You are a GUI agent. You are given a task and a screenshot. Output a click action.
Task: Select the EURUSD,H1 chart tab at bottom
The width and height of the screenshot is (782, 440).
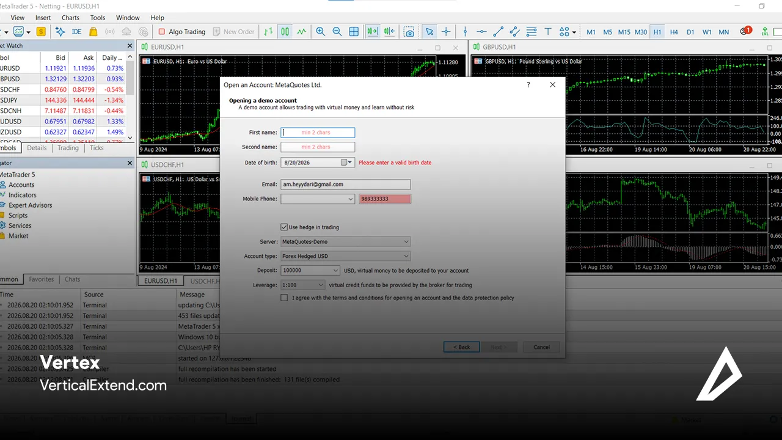[161, 281]
